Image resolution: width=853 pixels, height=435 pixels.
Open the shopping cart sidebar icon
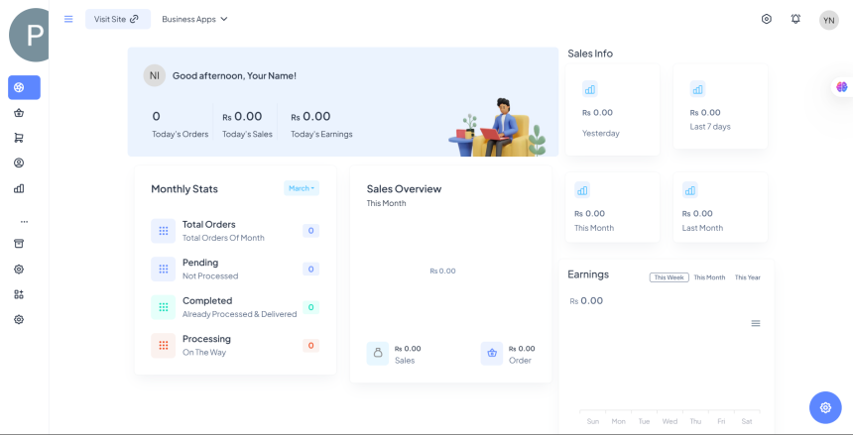[x=19, y=138]
